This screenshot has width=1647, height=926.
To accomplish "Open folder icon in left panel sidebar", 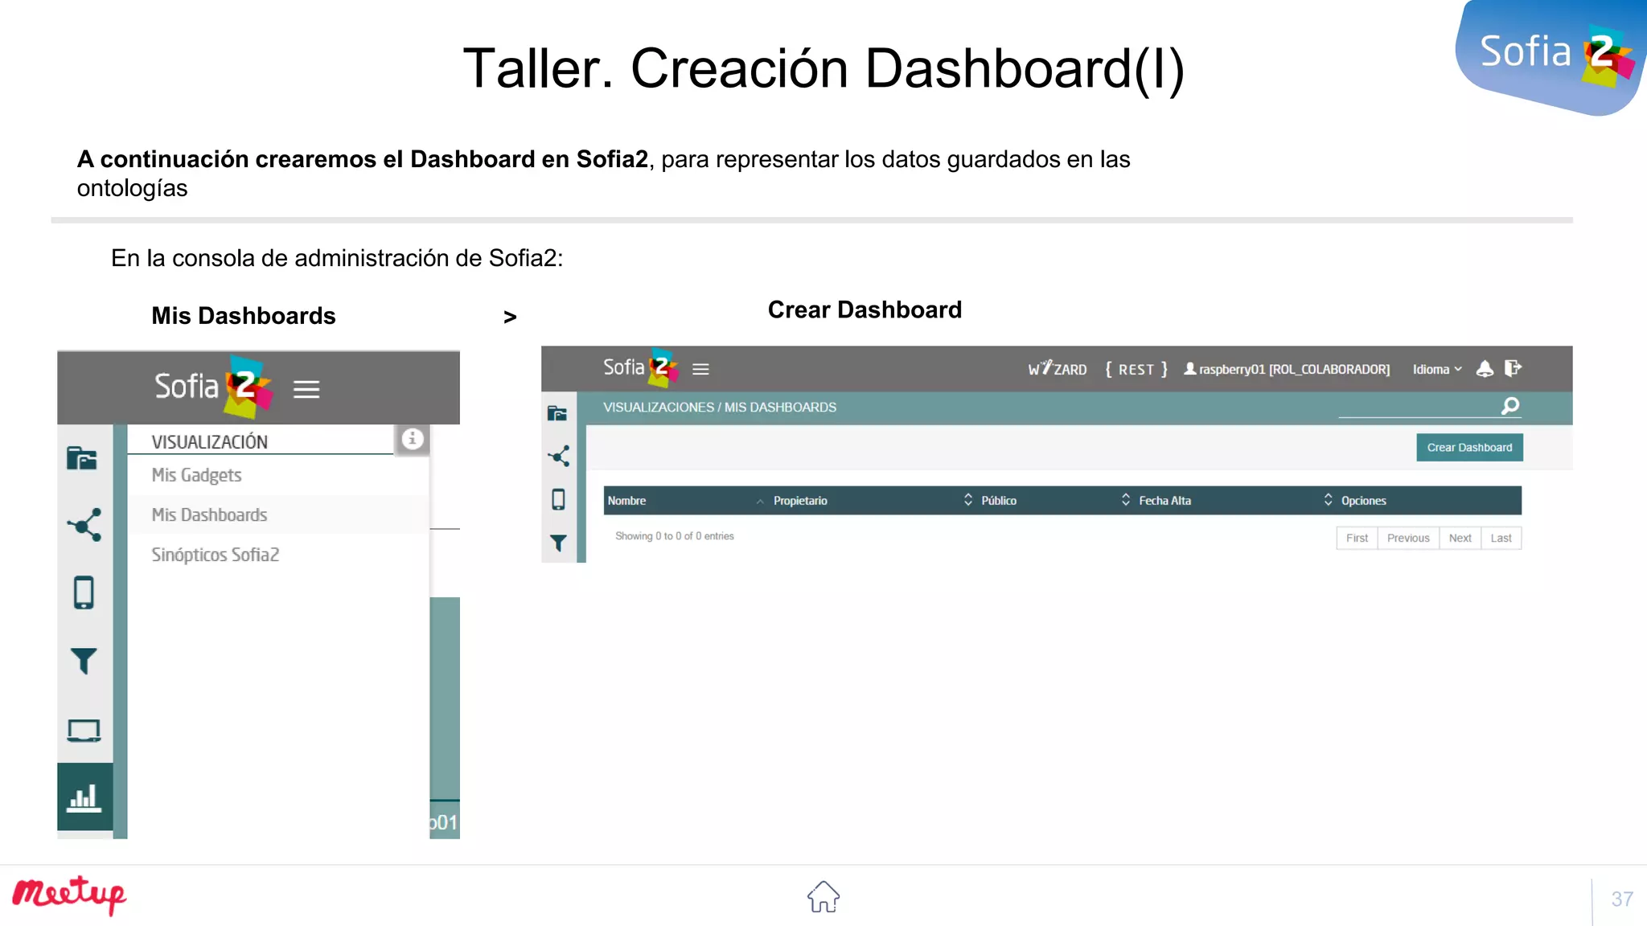I will coord(83,458).
